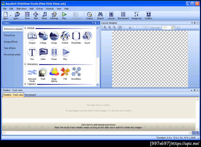201x147 pixels.
Task: Select the Image effects toolbox category
Action: click(11, 42)
